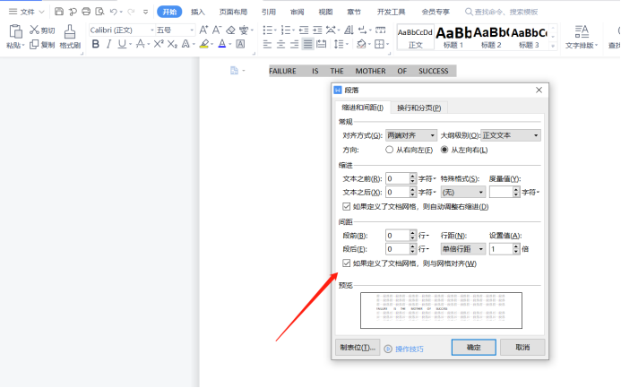Click the search commands box (查找命令)
Viewport: 621px width, 388px height.
[x=502, y=12]
